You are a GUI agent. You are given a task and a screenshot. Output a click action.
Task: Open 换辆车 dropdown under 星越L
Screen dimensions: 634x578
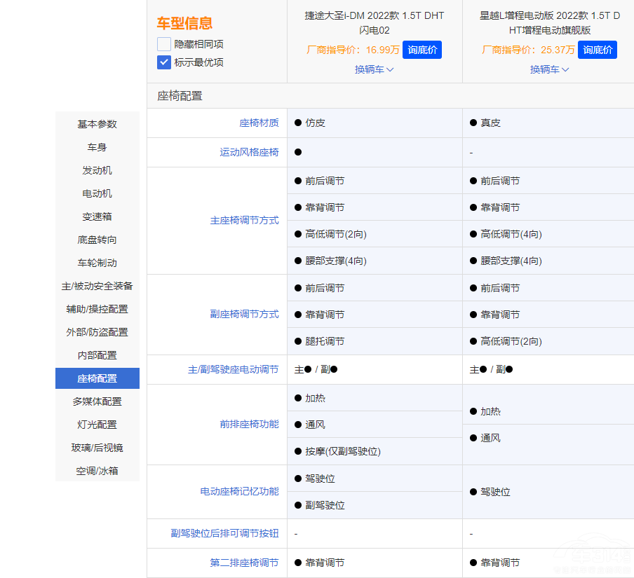[550, 69]
